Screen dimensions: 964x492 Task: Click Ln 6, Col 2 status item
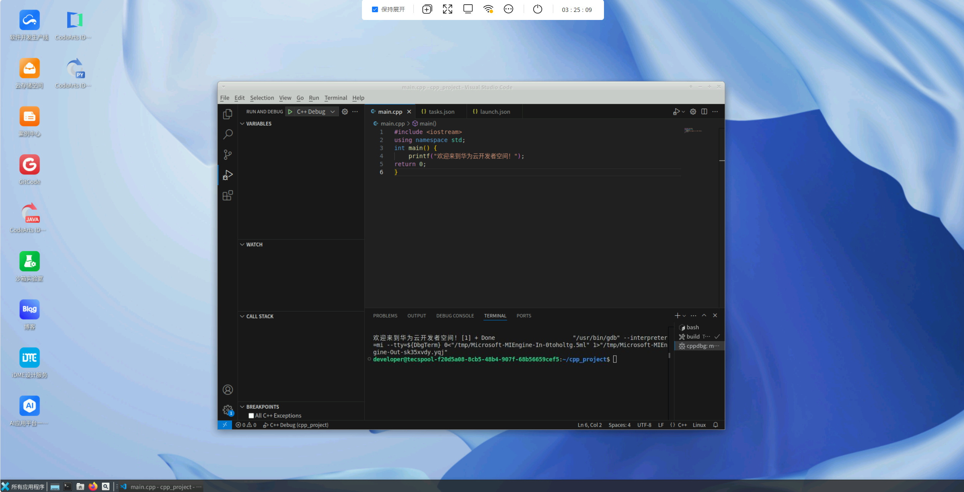589,425
